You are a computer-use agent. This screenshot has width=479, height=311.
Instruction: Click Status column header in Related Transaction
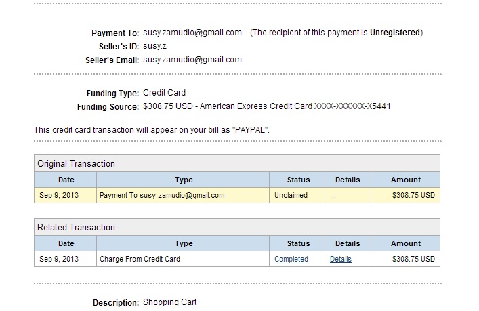click(298, 243)
